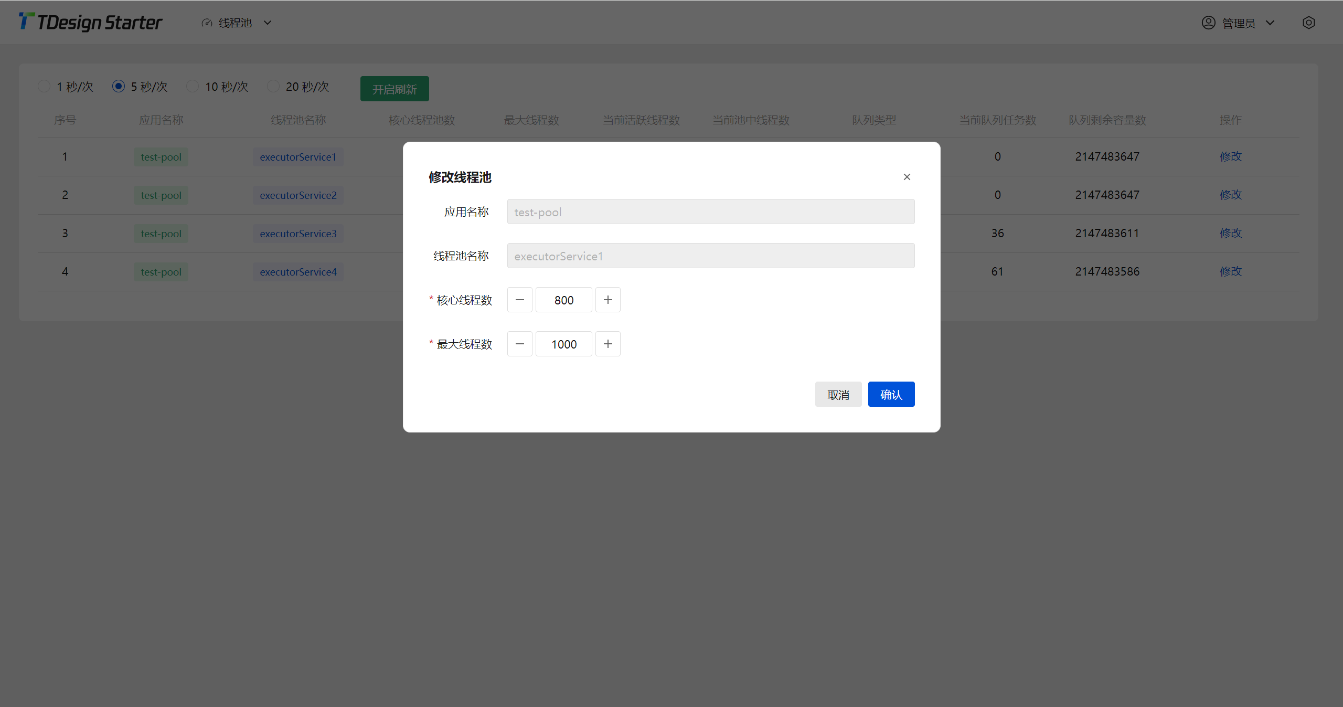Viewport: 1343px width, 707px height.
Task: Click the 开启刷新 green button
Action: (x=394, y=89)
